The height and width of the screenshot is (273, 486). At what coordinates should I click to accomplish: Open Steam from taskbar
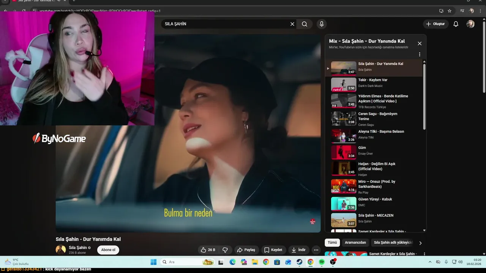[x=299, y=262]
